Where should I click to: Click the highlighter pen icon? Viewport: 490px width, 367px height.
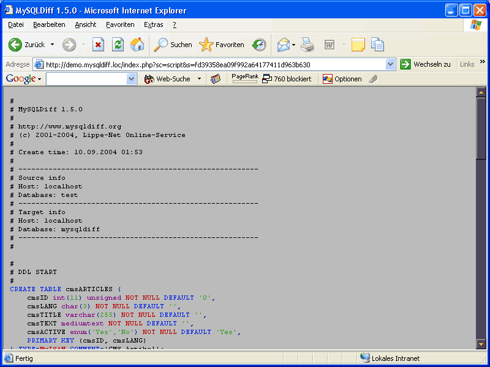click(x=373, y=79)
